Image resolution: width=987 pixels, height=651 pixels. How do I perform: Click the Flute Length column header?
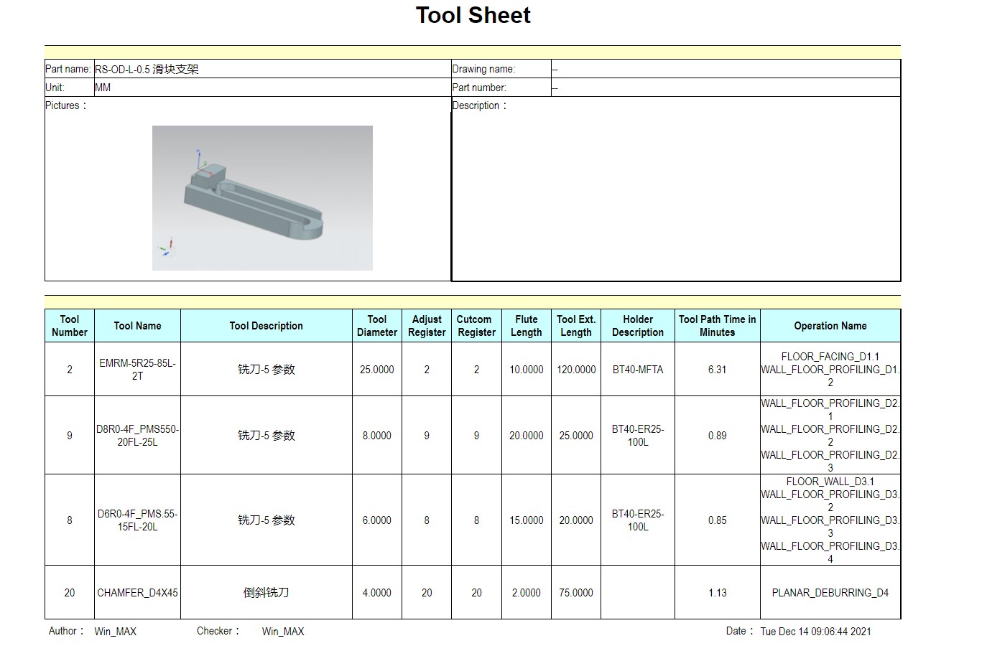coord(527,326)
